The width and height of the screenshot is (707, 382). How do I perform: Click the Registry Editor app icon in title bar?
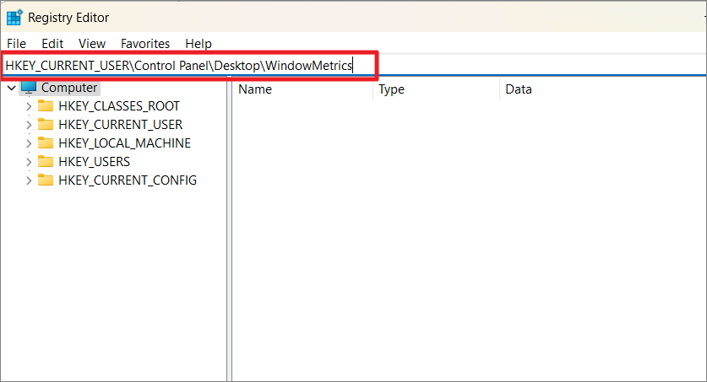[14, 17]
